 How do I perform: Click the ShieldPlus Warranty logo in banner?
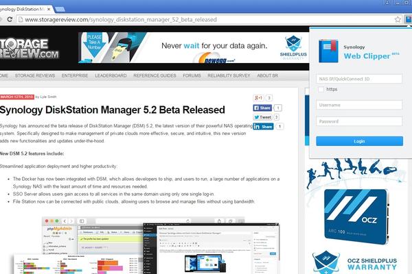tap(293, 47)
